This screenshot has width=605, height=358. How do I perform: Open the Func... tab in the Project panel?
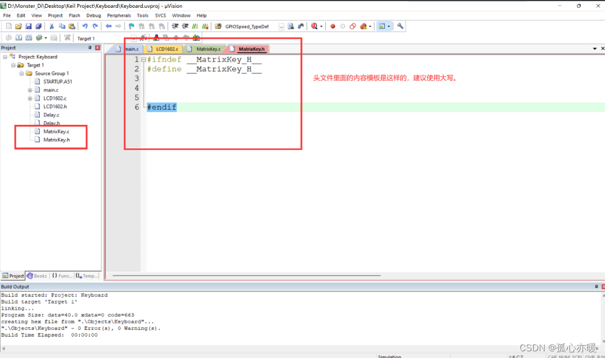click(62, 276)
